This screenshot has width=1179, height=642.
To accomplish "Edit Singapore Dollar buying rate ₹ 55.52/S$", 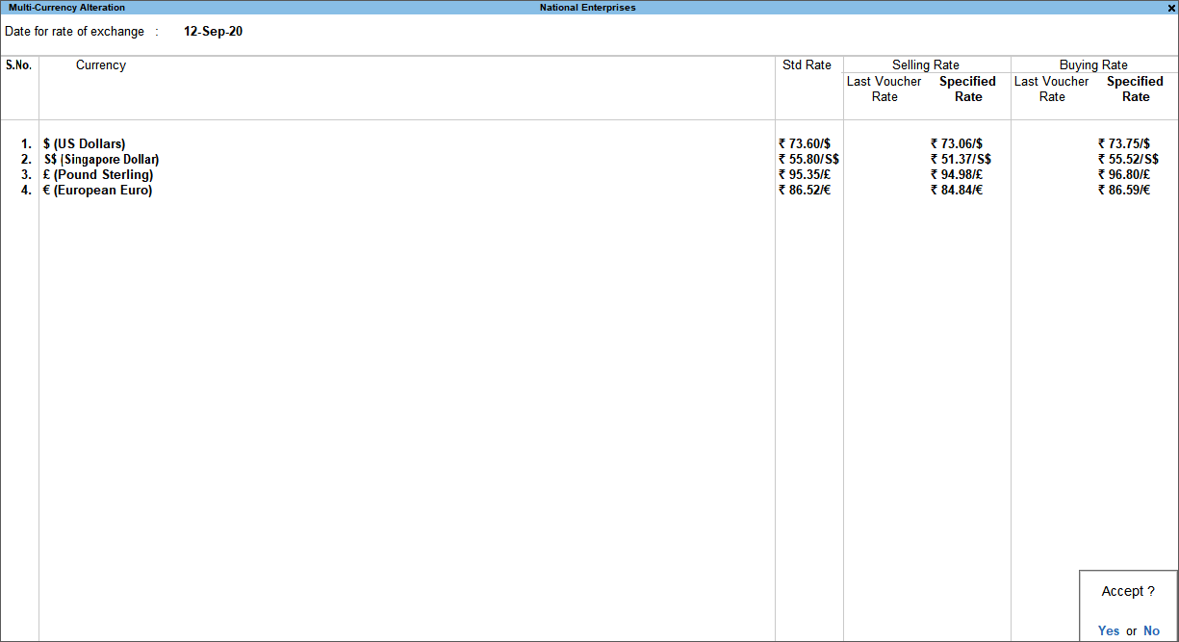I will [x=1128, y=160].
